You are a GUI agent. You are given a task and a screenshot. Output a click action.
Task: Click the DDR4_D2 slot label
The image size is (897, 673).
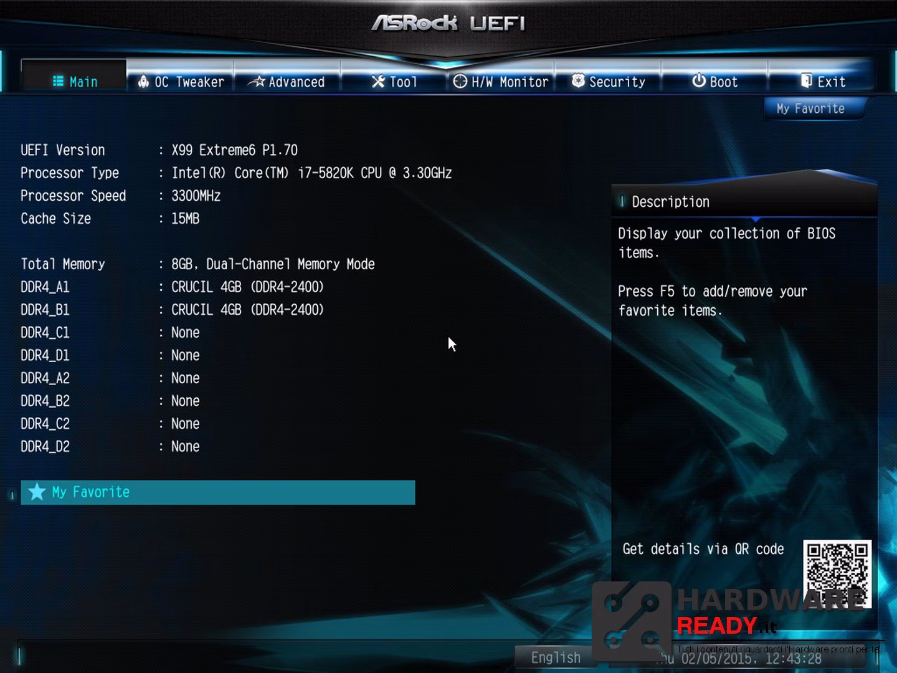coord(45,447)
